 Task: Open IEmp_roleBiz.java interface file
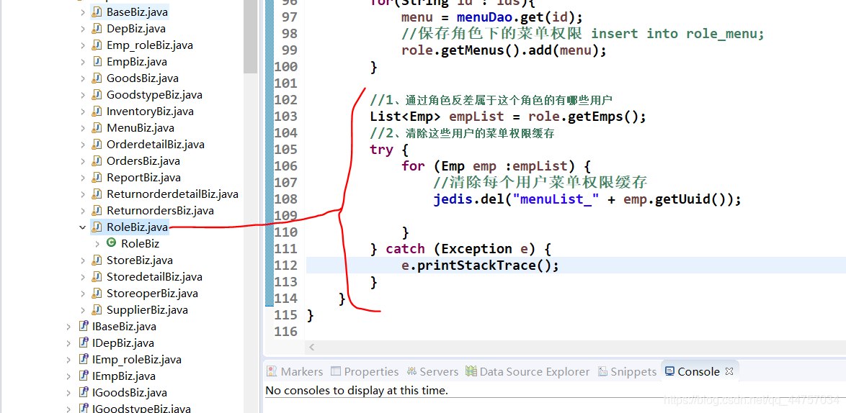pyautogui.click(x=136, y=360)
